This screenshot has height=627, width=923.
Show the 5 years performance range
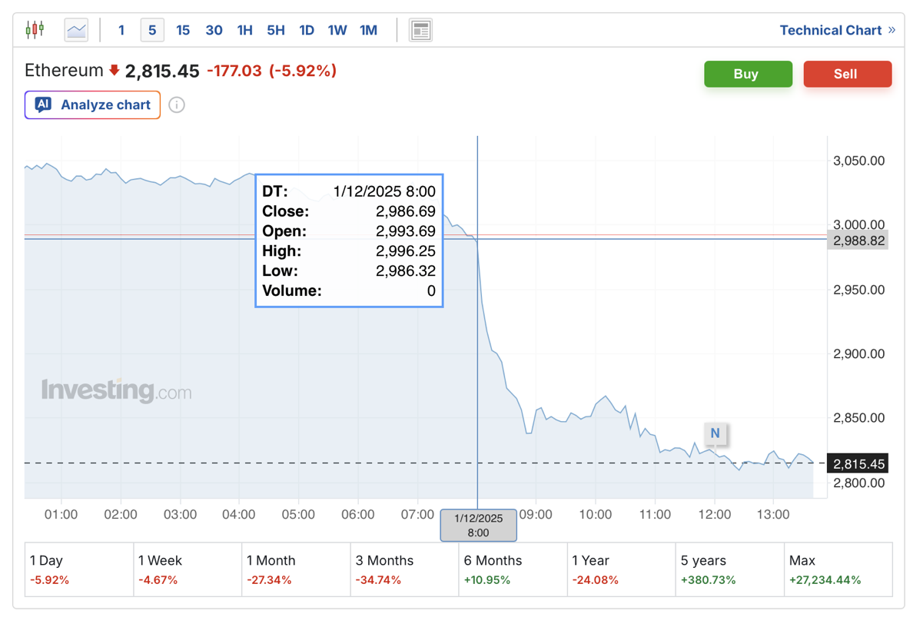click(730, 569)
